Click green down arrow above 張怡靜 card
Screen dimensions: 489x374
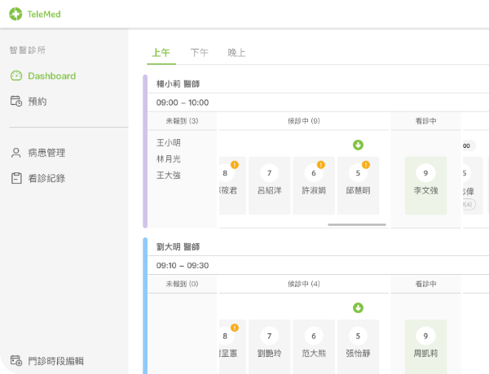click(358, 307)
